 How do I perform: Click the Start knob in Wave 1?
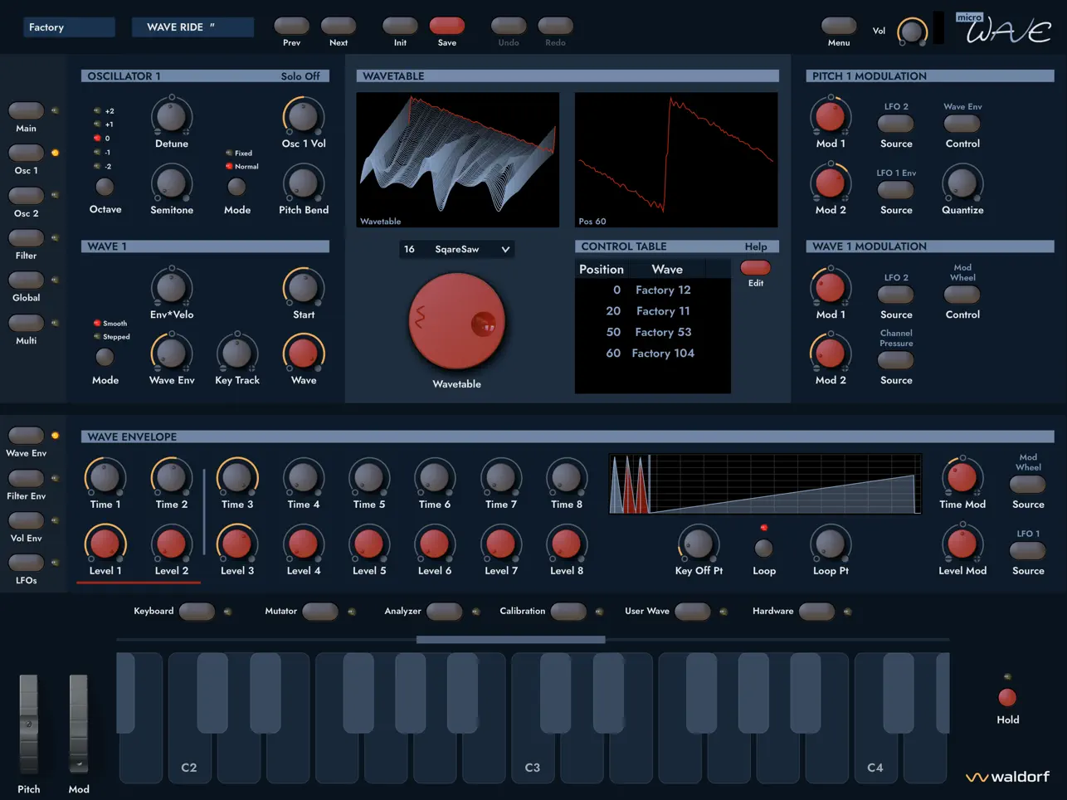point(303,288)
